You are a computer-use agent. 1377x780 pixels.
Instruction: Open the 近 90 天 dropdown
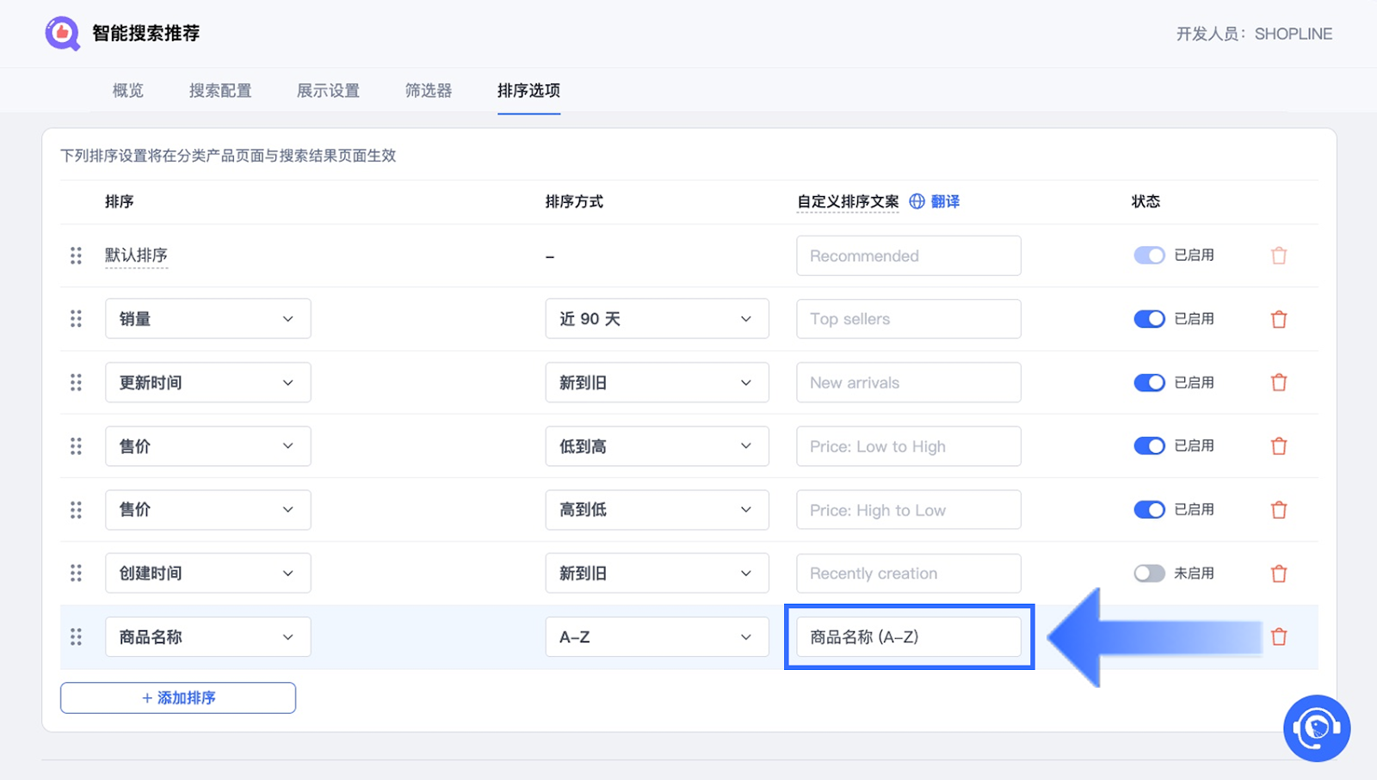point(657,319)
